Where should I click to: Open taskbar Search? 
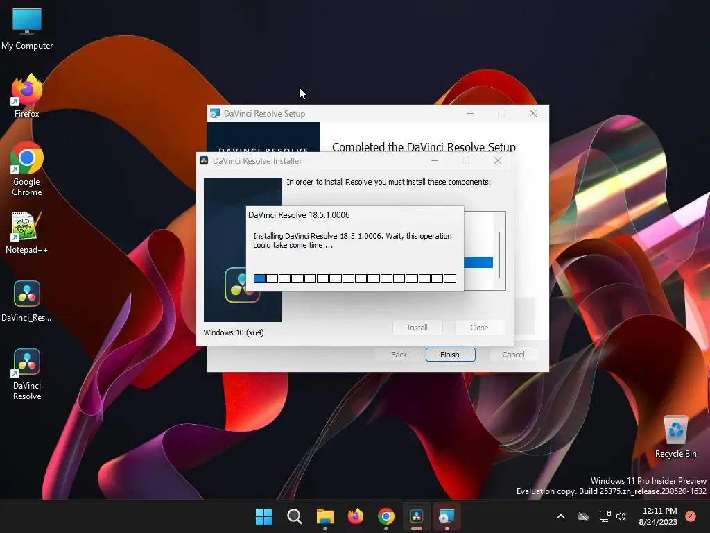coord(294,516)
